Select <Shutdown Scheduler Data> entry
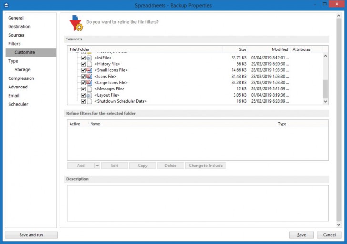Image resolution: width=347 pixels, height=244 pixels. coord(121,101)
